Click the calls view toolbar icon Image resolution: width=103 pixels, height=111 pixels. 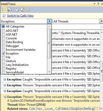pos(10,9)
